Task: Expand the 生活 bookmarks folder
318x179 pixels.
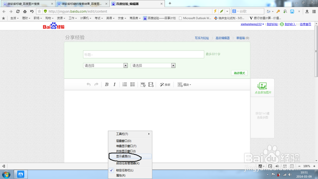Action: [14, 18]
